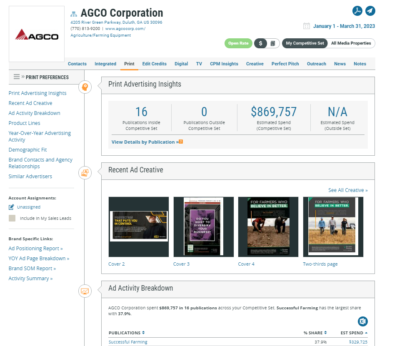This screenshot has width=402, height=346.
Task: Open the date range calendar icon
Action: pyautogui.click(x=306, y=26)
